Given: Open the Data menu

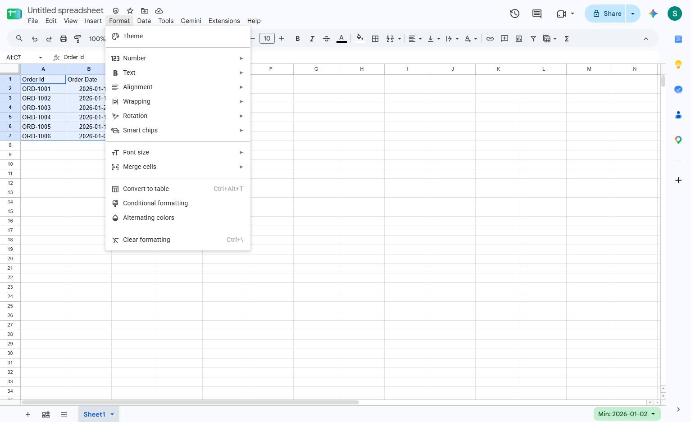Looking at the screenshot, I should click(144, 21).
